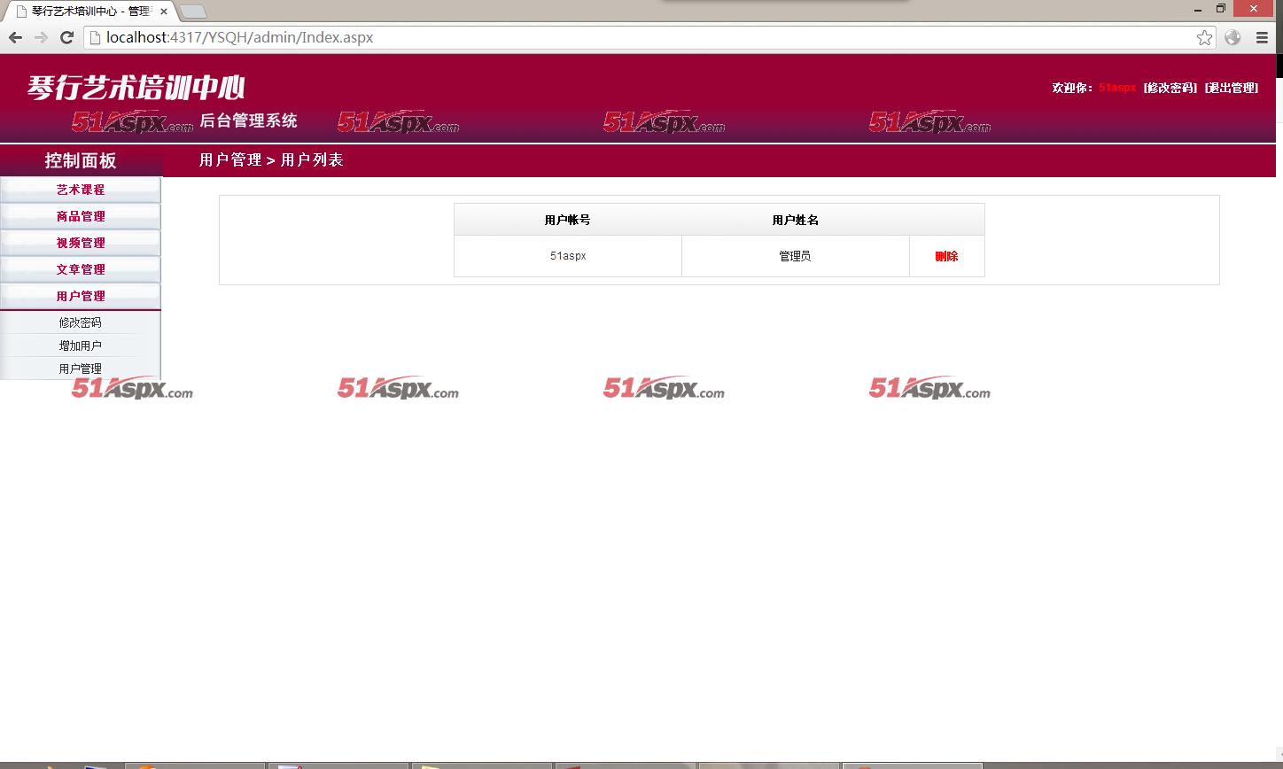The height and width of the screenshot is (769, 1283).
Task: Click [修改密码] link in the header
Action: point(1170,88)
